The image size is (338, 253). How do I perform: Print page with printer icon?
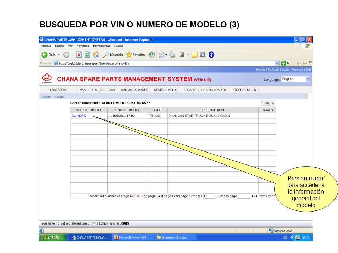pyautogui.click(x=172, y=55)
